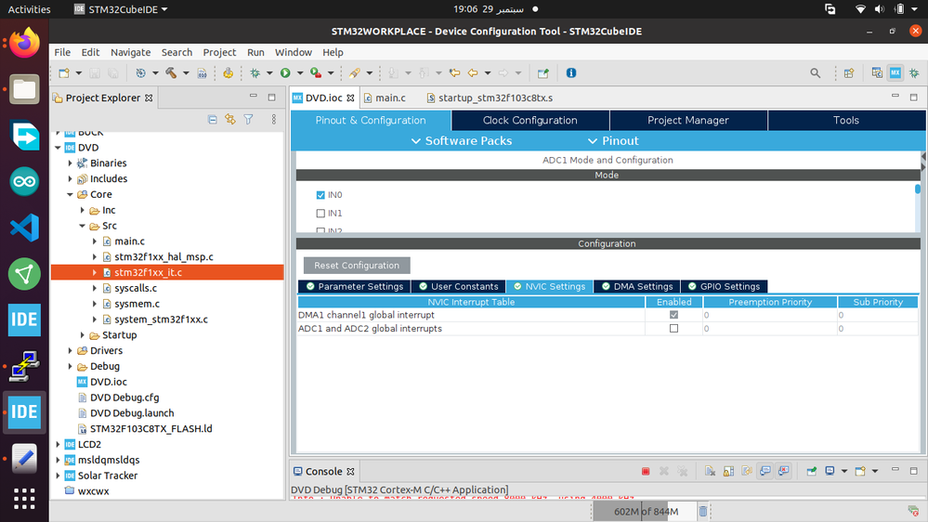Open the Project menu
This screenshot has height=522, width=928.
219,52
